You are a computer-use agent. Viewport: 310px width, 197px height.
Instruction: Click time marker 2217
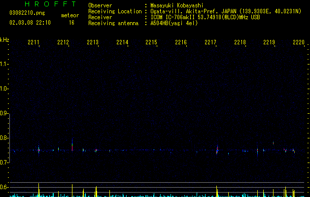click(x=210, y=42)
